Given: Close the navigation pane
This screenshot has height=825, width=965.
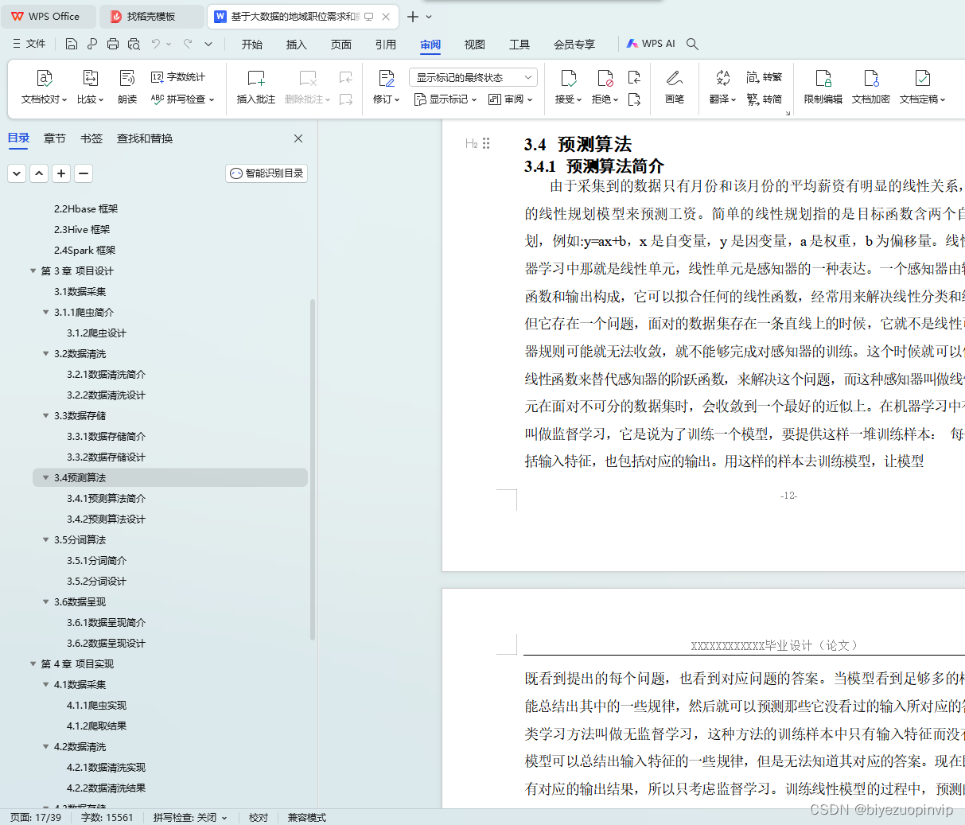Looking at the screenshot, I should [x=298, y=138].
